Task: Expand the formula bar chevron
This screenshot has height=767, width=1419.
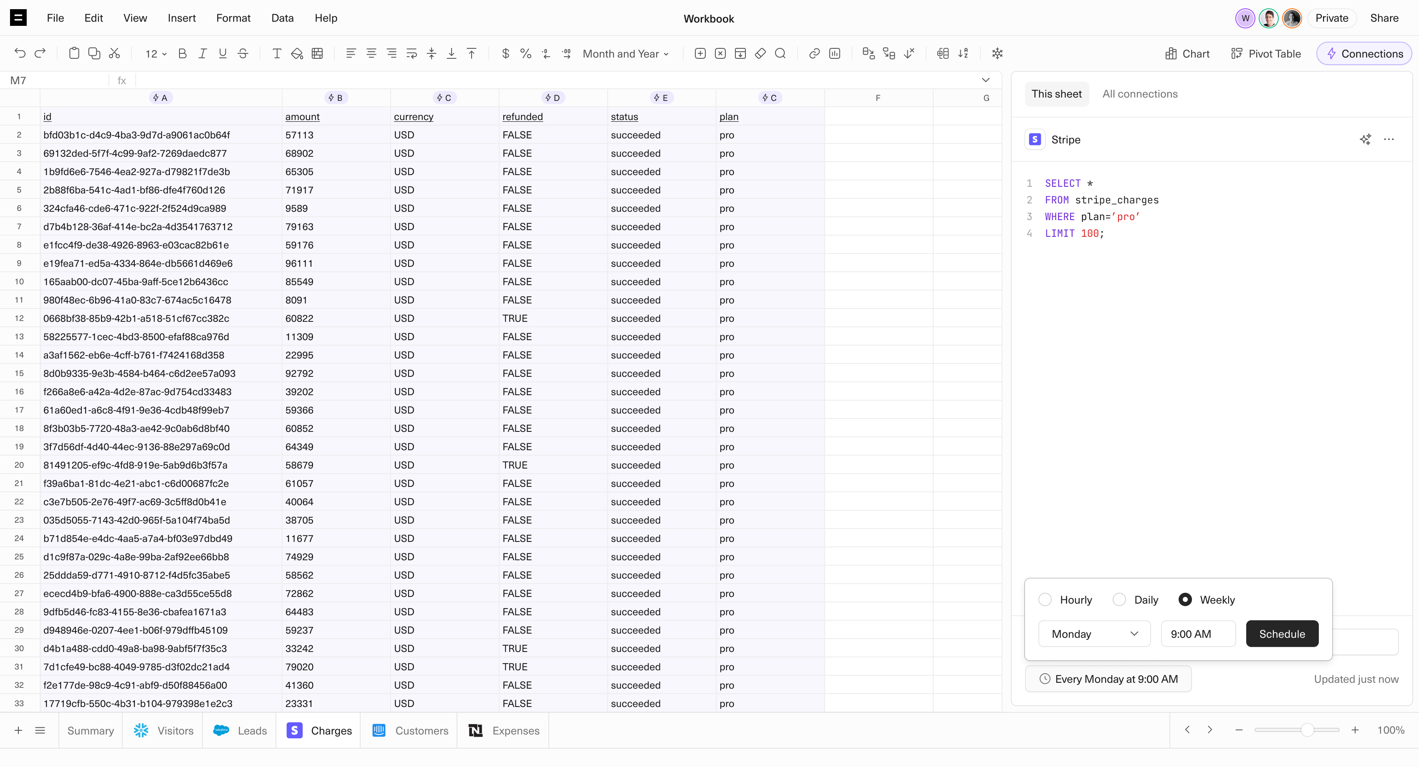Action: (x=985, y=80)
